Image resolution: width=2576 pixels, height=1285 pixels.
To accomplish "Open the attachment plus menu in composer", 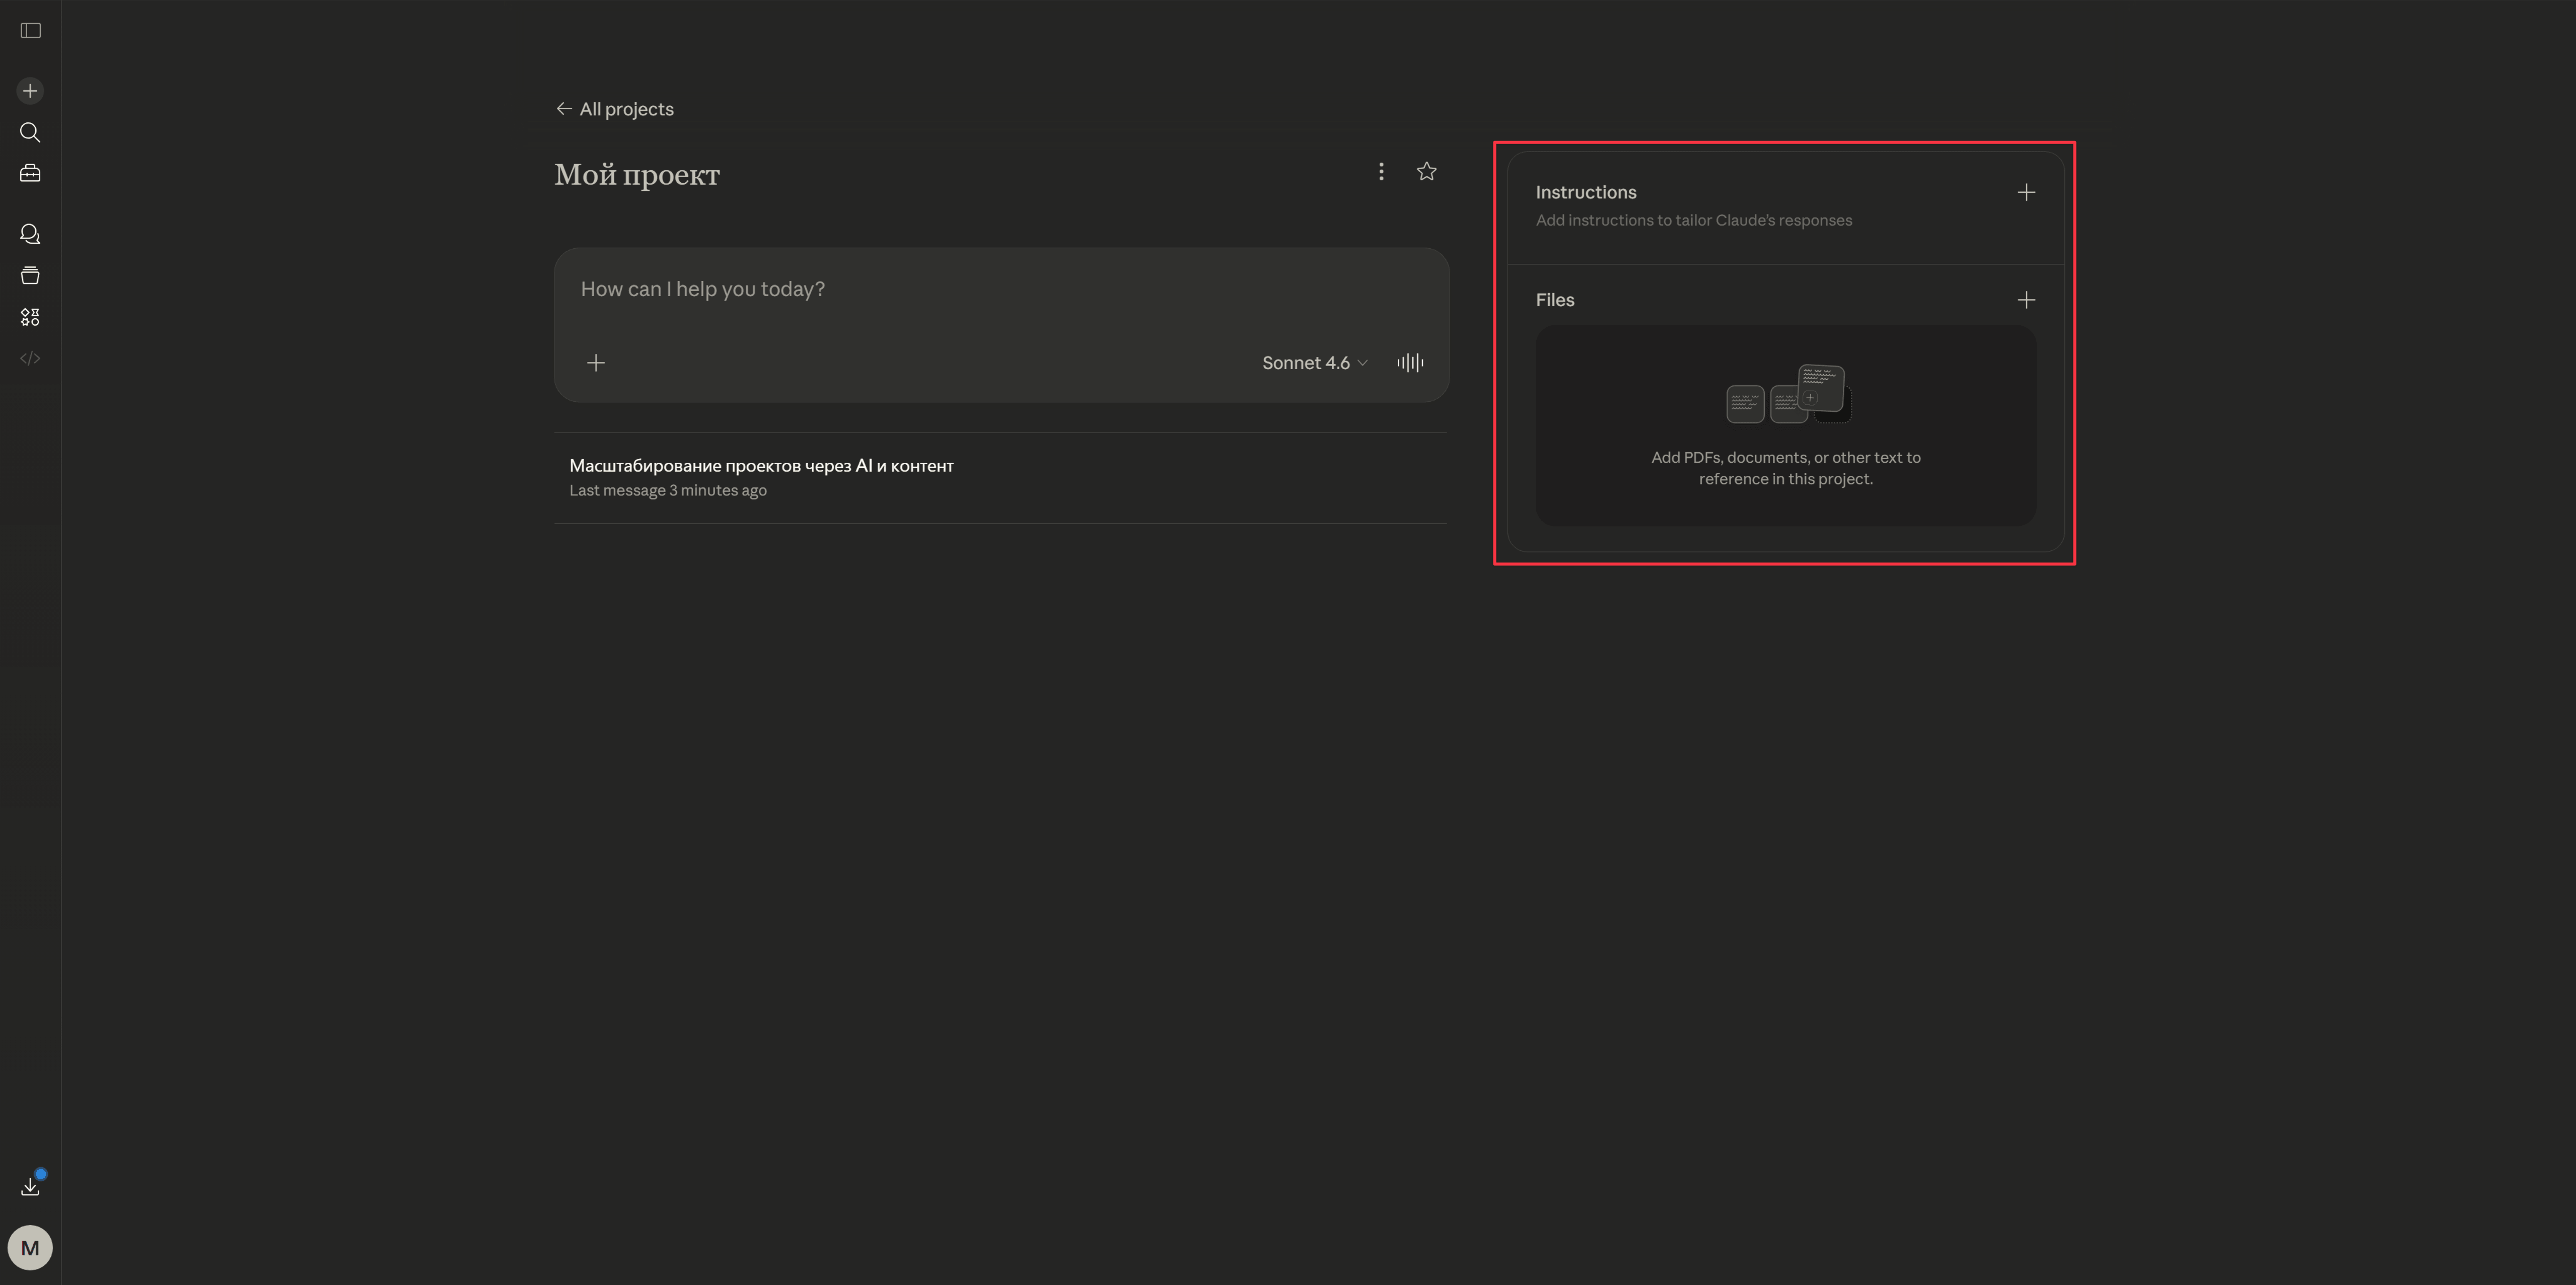I will [x=596, y=363].
